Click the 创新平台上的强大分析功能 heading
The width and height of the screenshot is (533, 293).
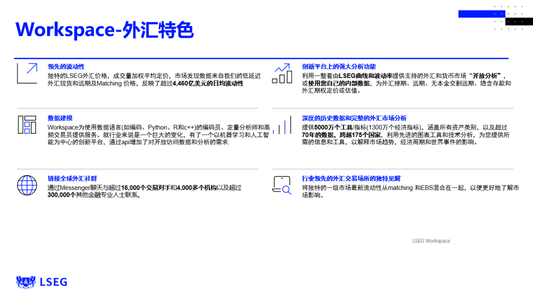point(338,66)
